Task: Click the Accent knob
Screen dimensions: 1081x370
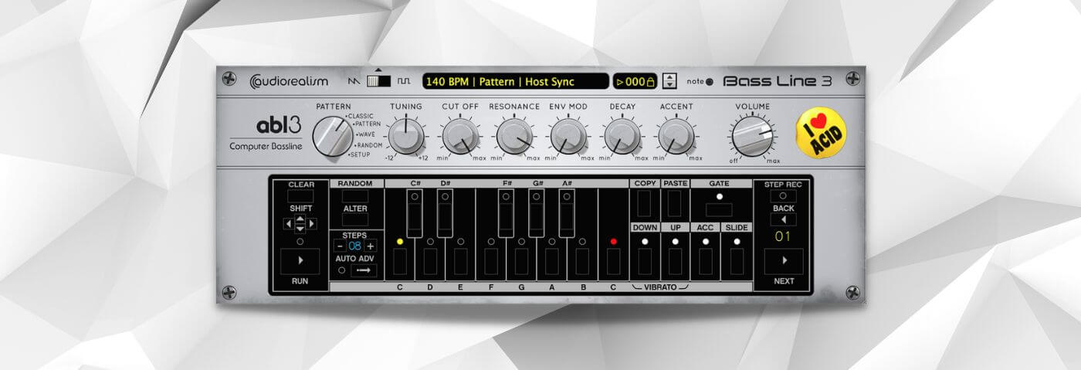Action: (676, 136)
